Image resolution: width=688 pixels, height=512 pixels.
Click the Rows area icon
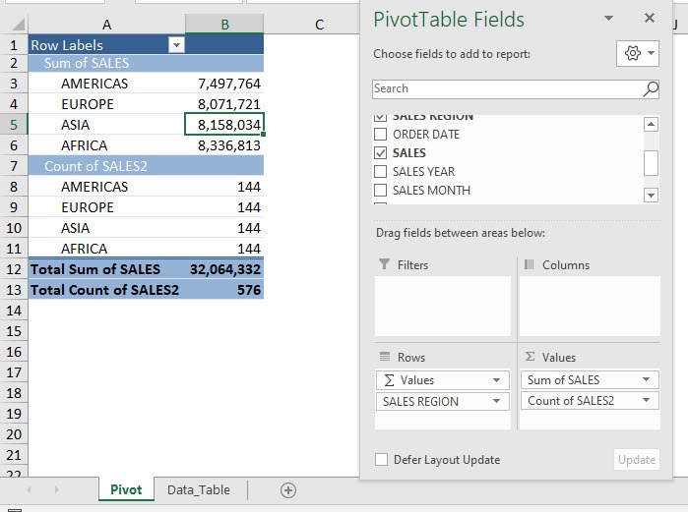click(x=385, y=357)
